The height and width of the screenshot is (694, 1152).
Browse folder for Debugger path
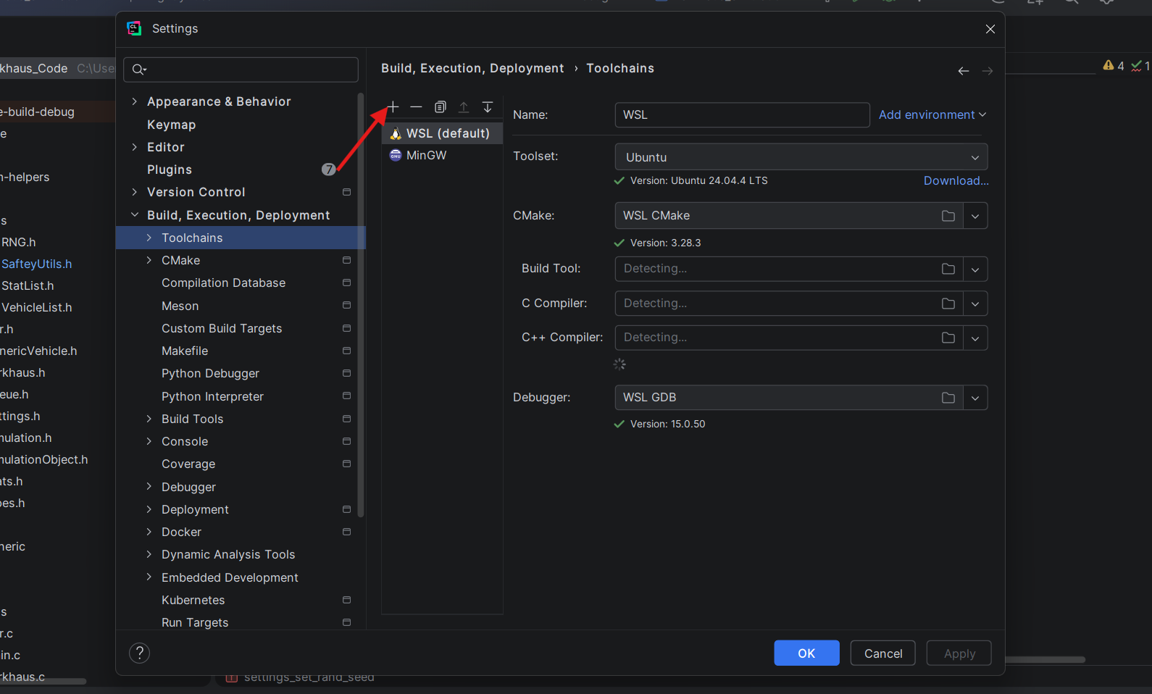(948, 398)
